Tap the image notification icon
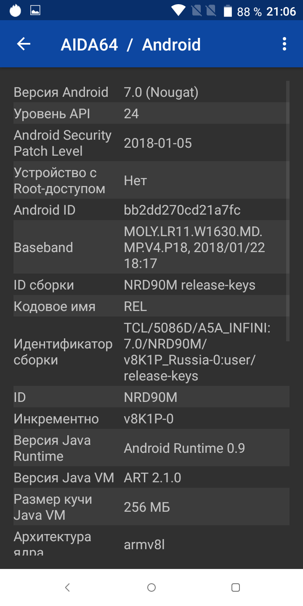303x606 pixels. 35,11
